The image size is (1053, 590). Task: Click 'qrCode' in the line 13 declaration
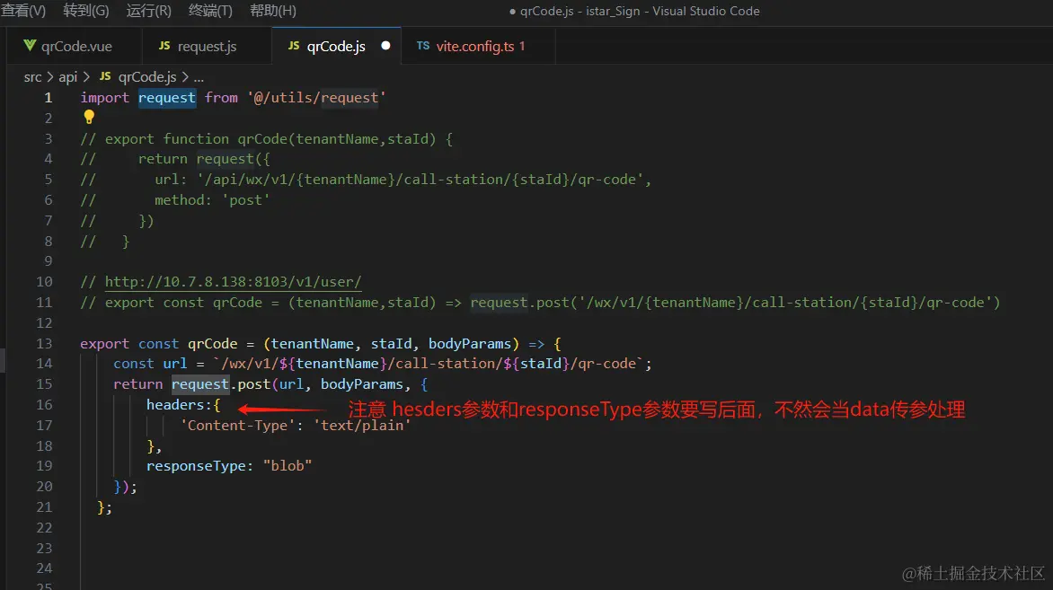(213, 344)
